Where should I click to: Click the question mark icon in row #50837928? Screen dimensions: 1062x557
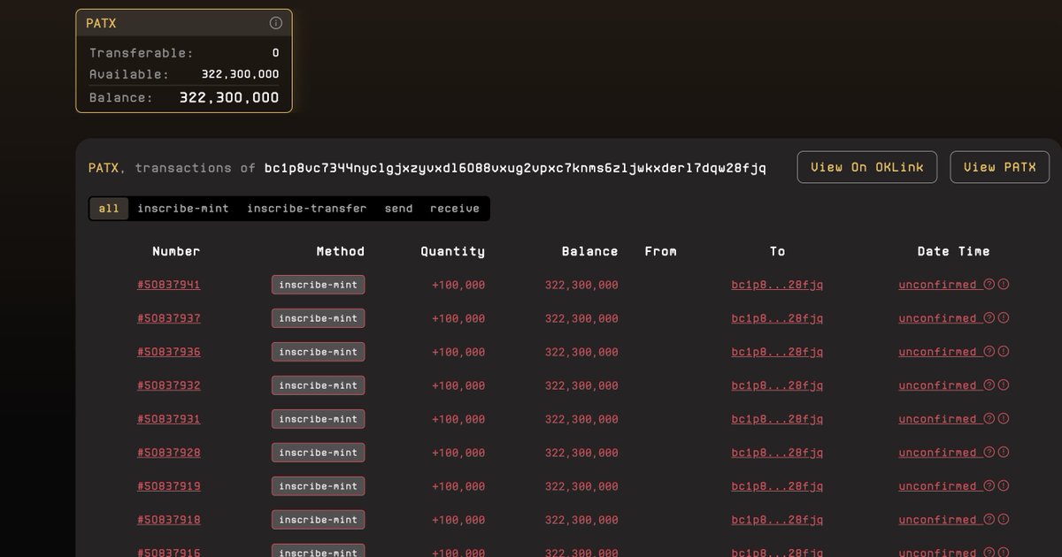click(x=989, y=453)
